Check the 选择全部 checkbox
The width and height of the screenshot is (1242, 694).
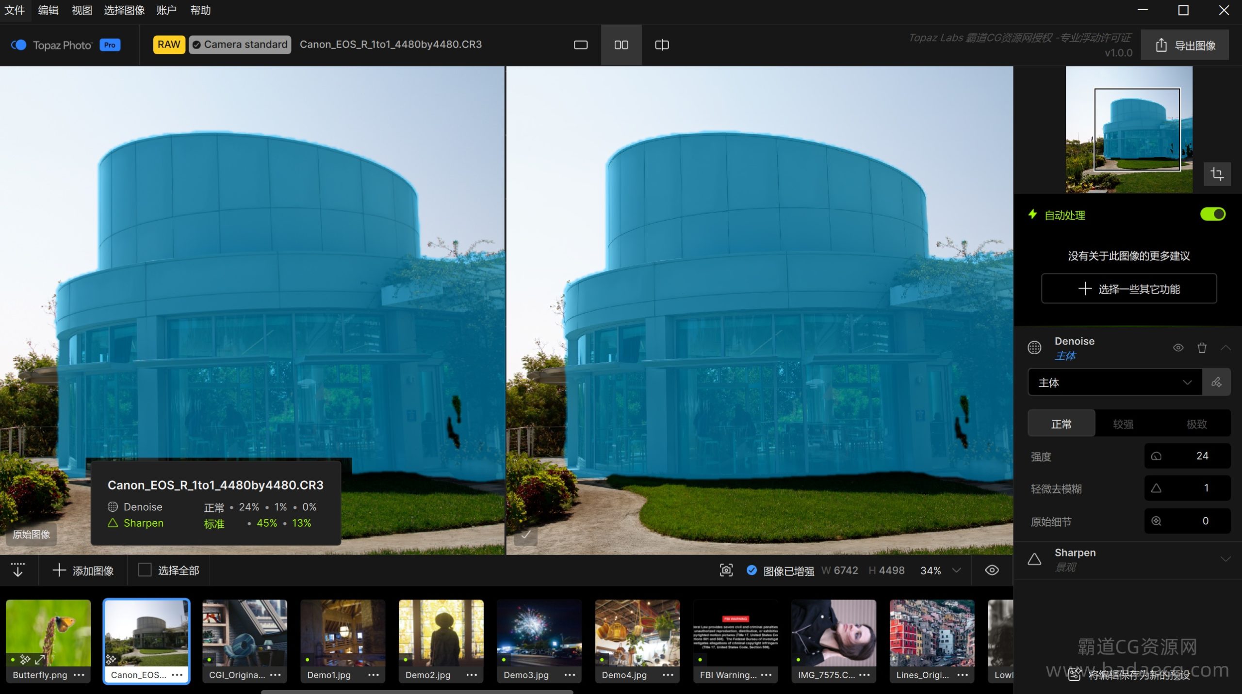tap(145, 570)
